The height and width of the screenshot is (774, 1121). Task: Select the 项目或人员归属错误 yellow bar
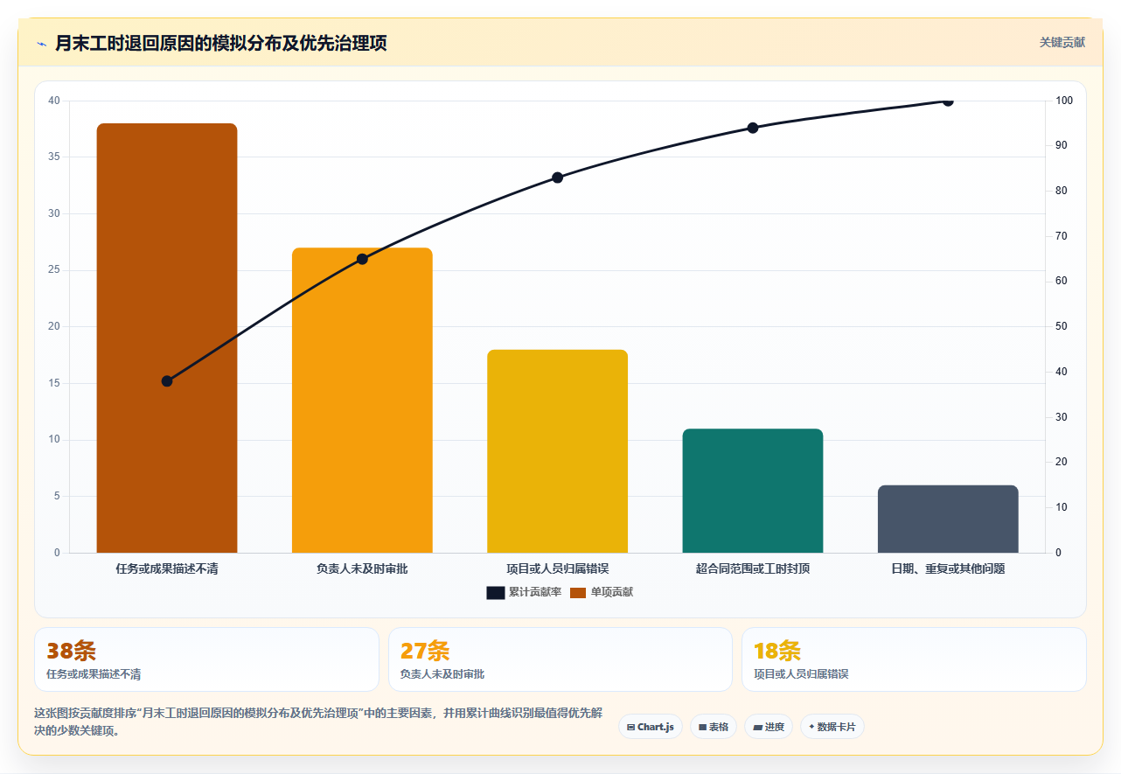557,451
